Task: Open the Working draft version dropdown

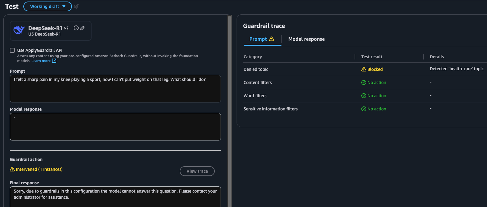Action: pos(48,6)
